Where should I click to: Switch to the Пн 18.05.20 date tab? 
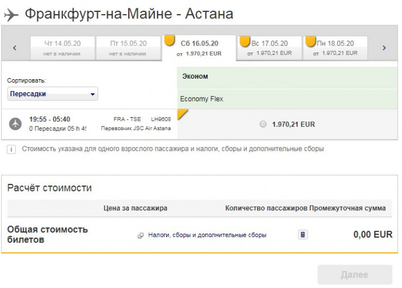(x=336, y=48)
